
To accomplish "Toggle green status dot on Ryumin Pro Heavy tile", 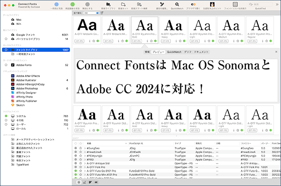I will (184, 41).
